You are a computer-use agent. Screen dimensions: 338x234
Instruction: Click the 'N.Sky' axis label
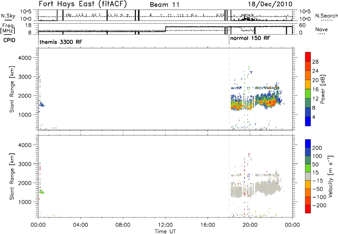point(8,16)
